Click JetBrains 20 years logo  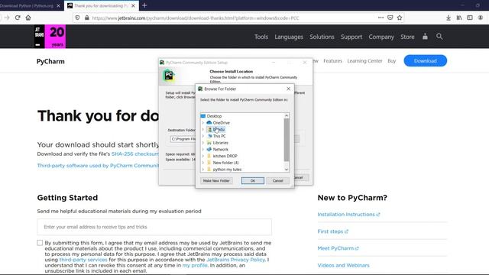point(50,37)
